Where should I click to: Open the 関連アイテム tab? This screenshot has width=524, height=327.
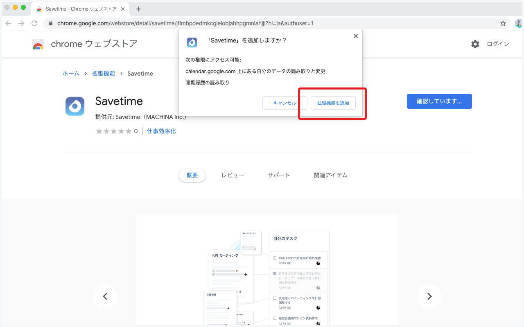[x=331, y=175]
